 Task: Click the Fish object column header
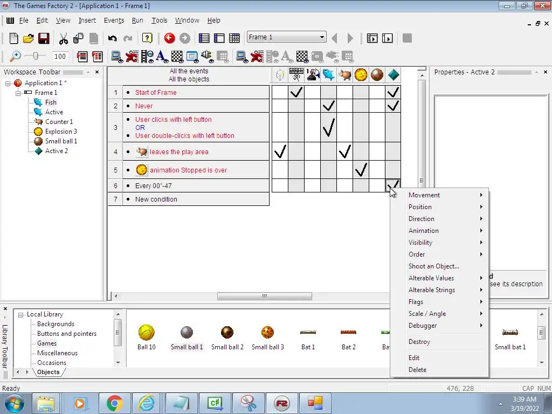pos(328,74)
